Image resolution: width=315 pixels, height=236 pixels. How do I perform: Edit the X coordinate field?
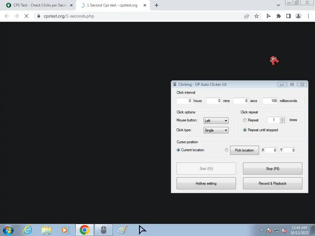click(271, 150)
